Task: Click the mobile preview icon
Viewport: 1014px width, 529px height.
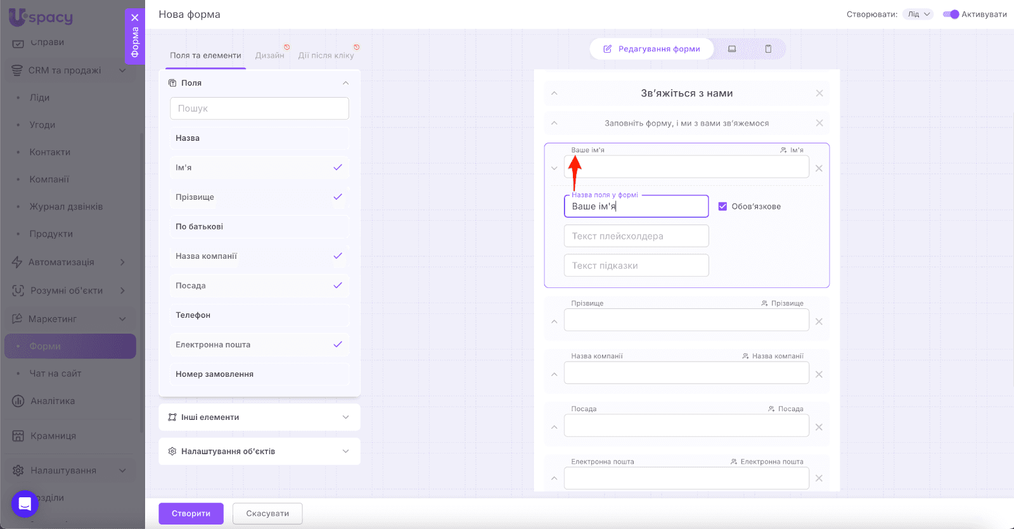Action: (x=768, y=49)
